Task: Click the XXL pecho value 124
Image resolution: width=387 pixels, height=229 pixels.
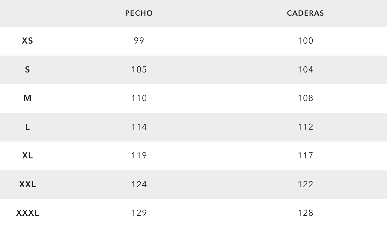Action: pyautogui.click(x=139, y=184)
